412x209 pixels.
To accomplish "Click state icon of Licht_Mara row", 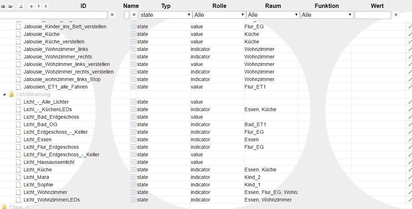I will pyautogui.click(x=134, y=177).
